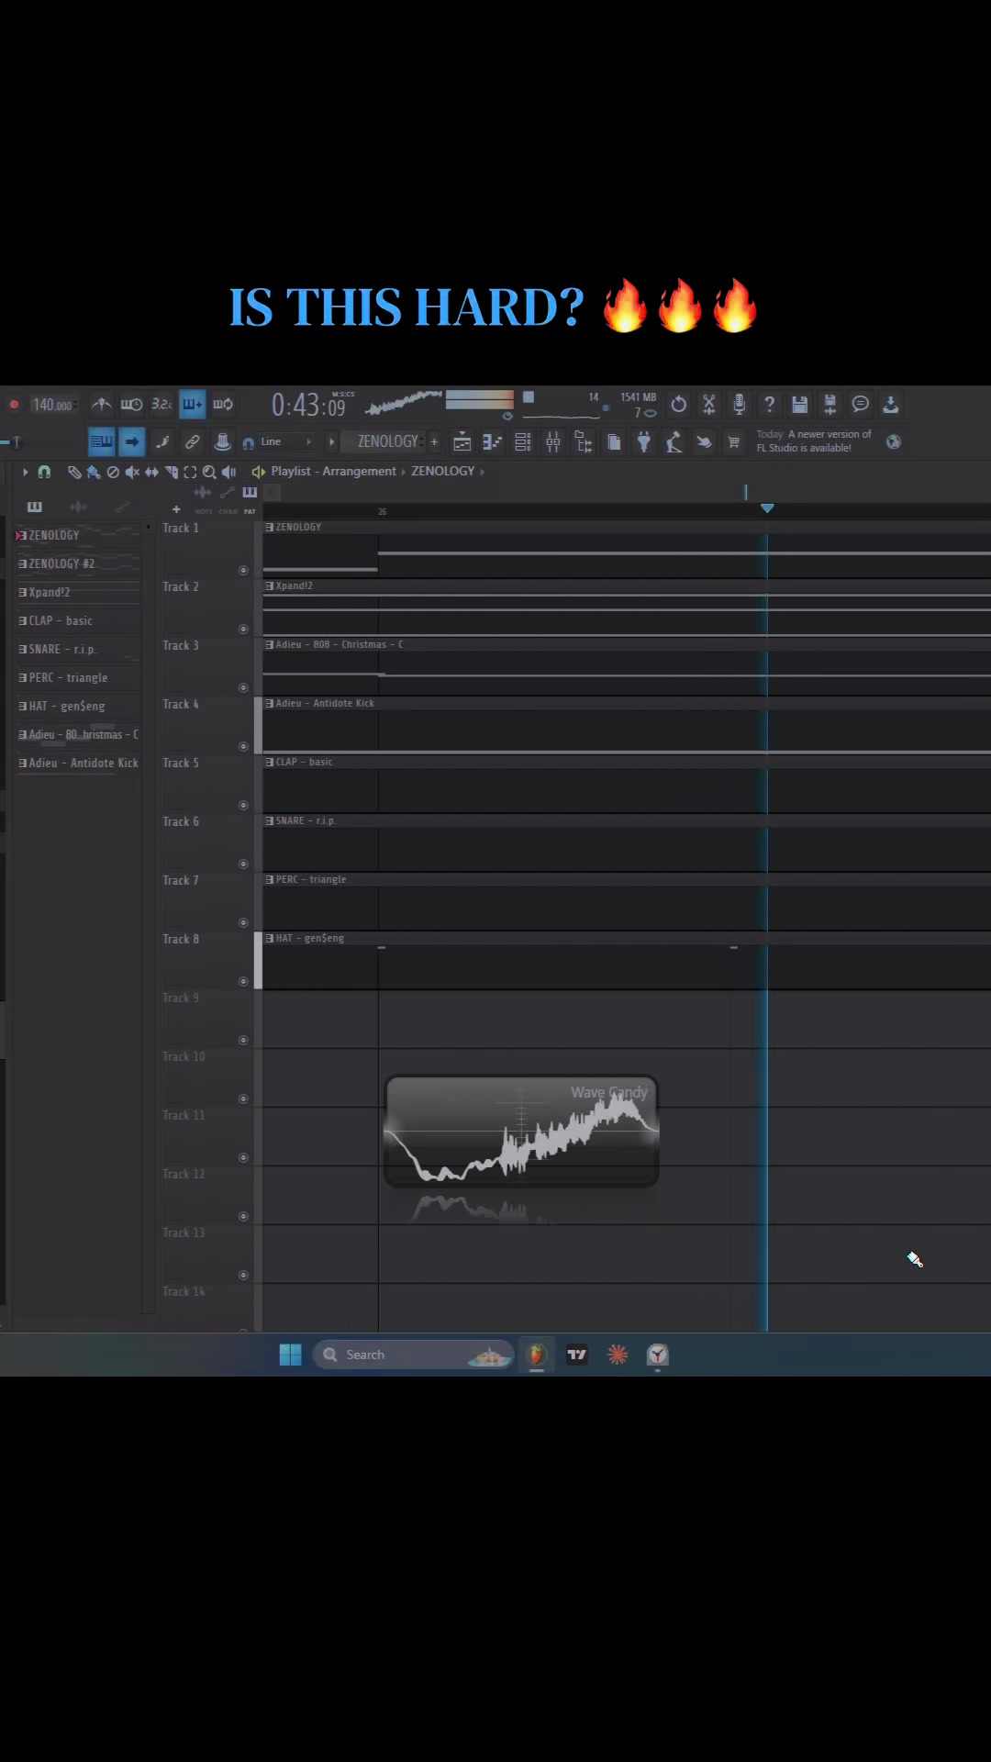
Task: Open the metronome icon in the top toolbar
Action: point(101,404)
